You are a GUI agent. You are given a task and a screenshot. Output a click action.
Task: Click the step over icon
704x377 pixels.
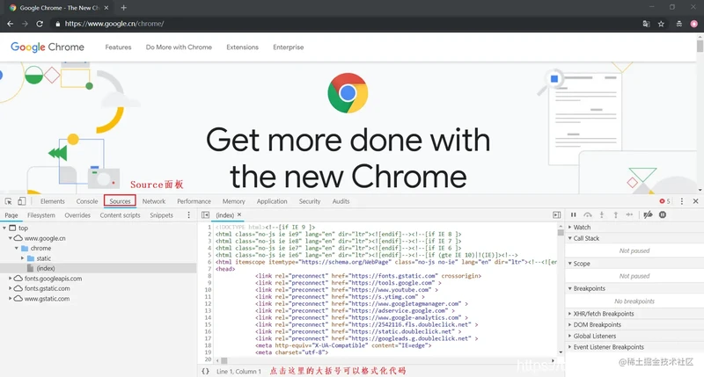588,214
